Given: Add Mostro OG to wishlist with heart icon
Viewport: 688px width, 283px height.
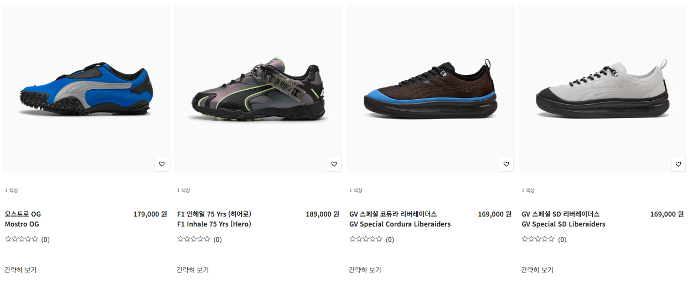Looking at the screenshot, I should tap(162, 164).
